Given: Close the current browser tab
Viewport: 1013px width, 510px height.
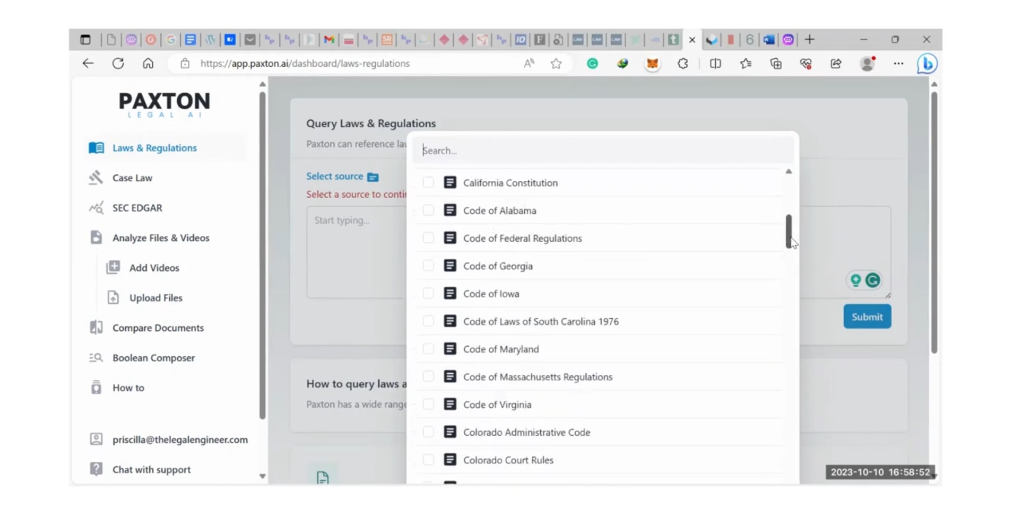Looking at the screenshot, I should (692, 40).
